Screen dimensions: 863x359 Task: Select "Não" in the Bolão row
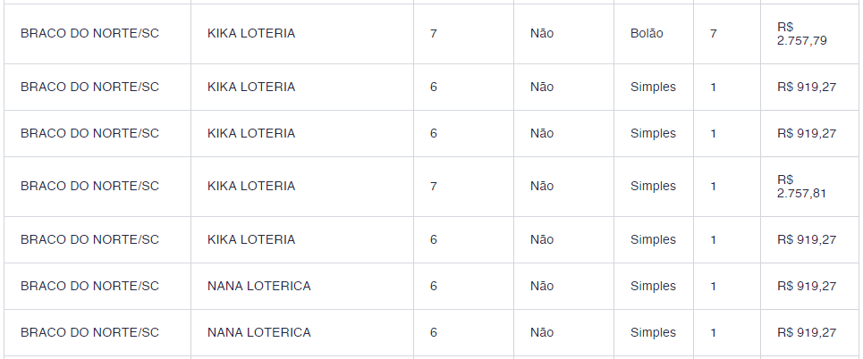542,34
